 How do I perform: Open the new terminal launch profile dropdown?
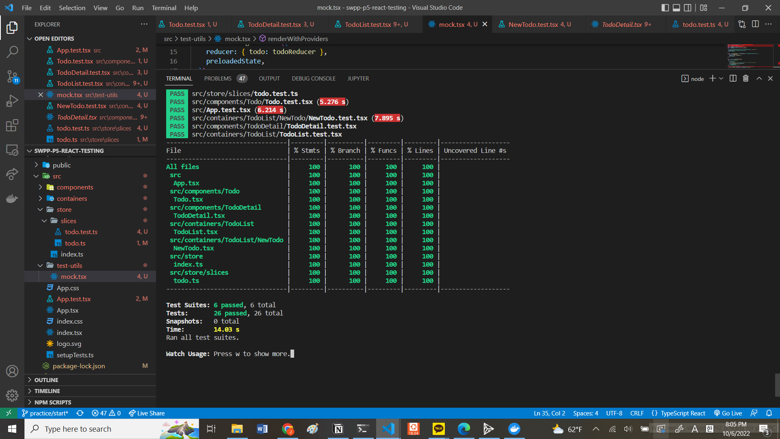point(721,78)
